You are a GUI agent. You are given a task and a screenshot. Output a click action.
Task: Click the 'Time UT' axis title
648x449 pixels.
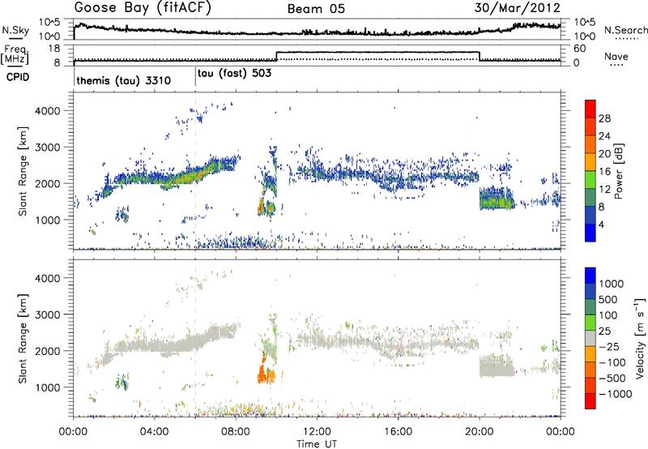[317, 444]
